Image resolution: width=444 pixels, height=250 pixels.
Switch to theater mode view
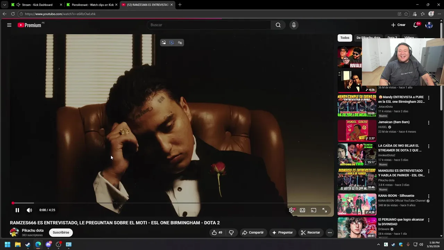point(302,210)
